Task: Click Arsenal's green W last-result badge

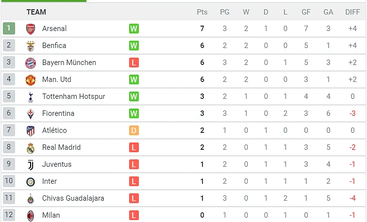Action: 134,29
